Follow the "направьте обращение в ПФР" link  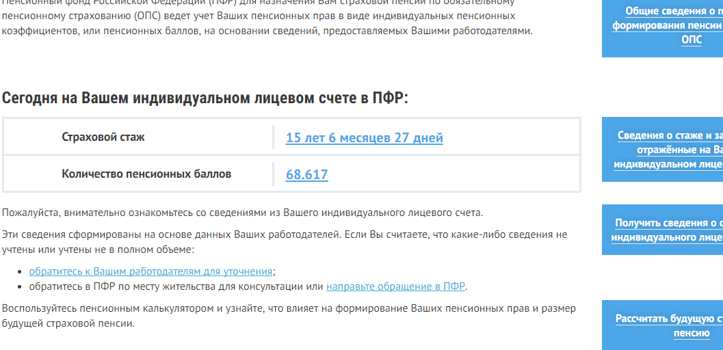point(395,286)
